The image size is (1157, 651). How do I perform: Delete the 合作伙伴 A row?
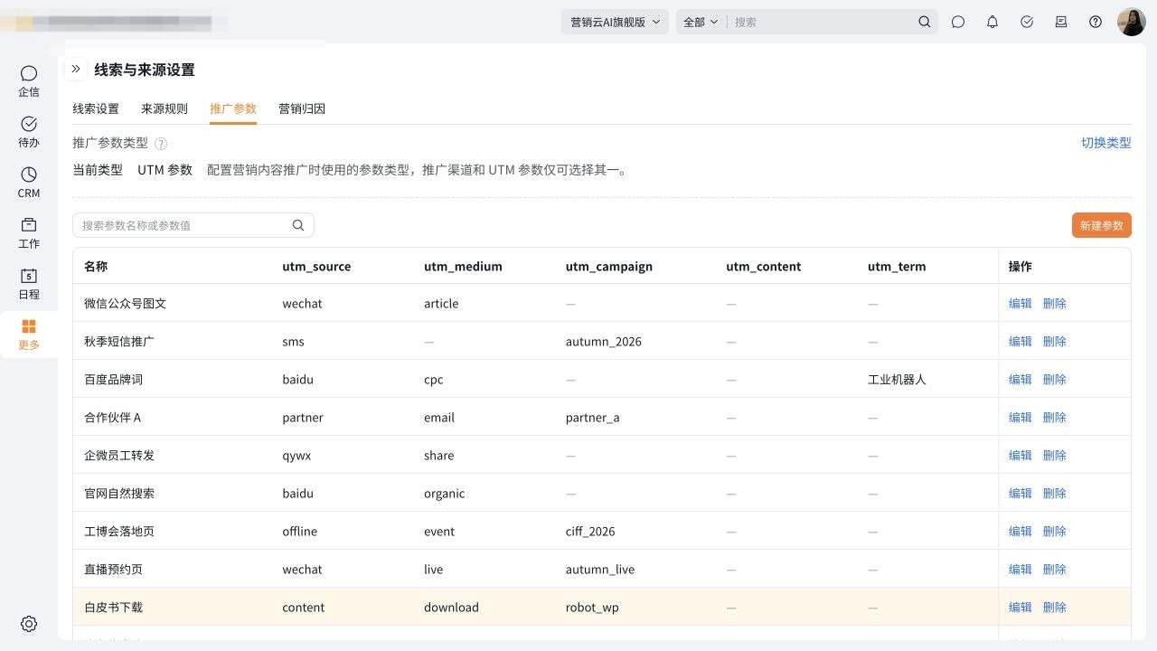[1055, 418]
